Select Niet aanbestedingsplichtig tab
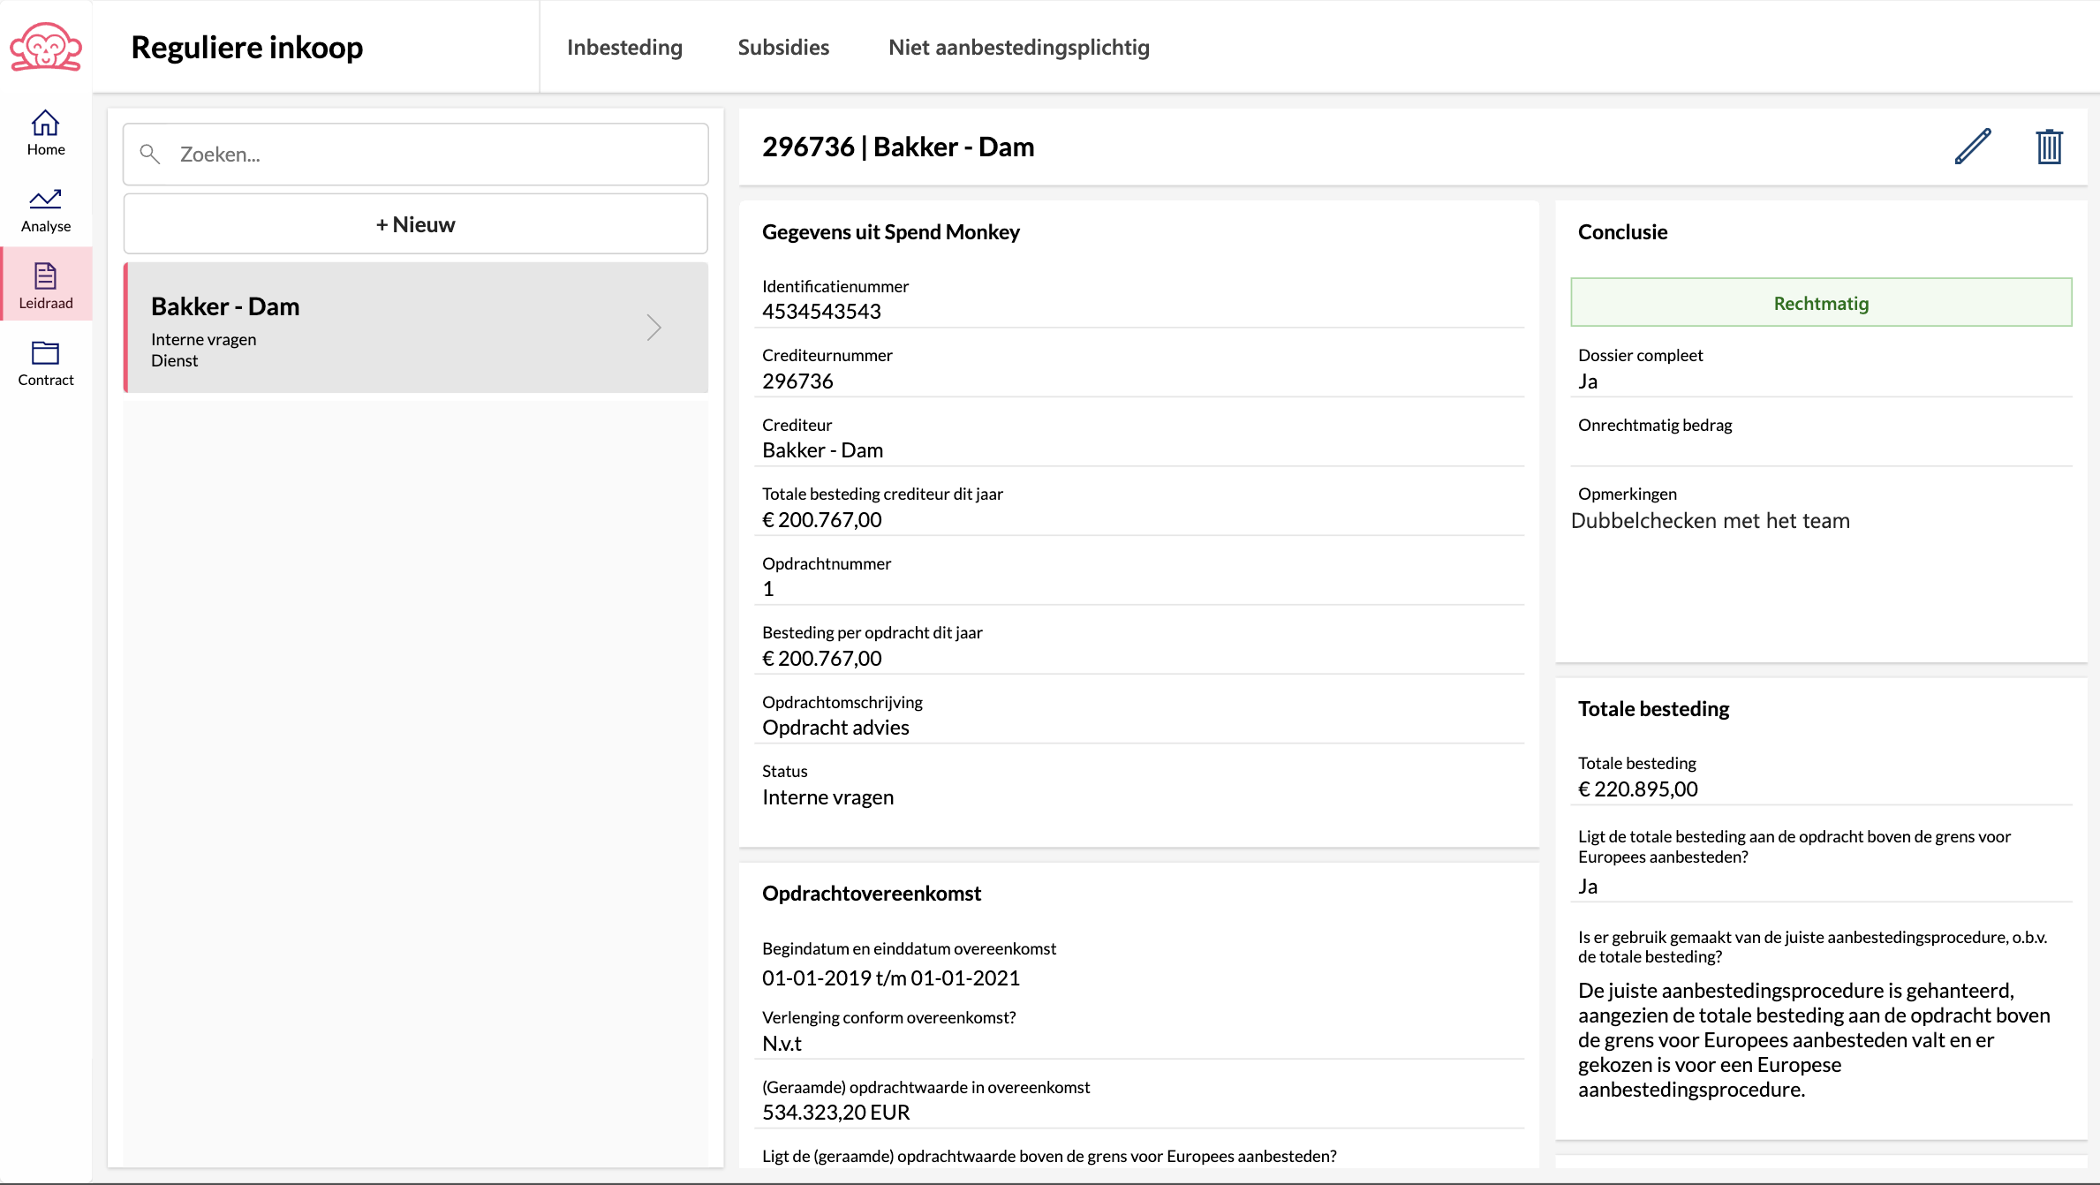This screenshot has height=1185, width=2100. pos(1018,48)
